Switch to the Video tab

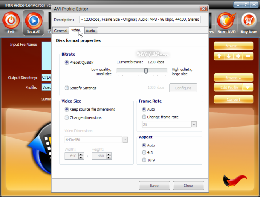(76, 30)
